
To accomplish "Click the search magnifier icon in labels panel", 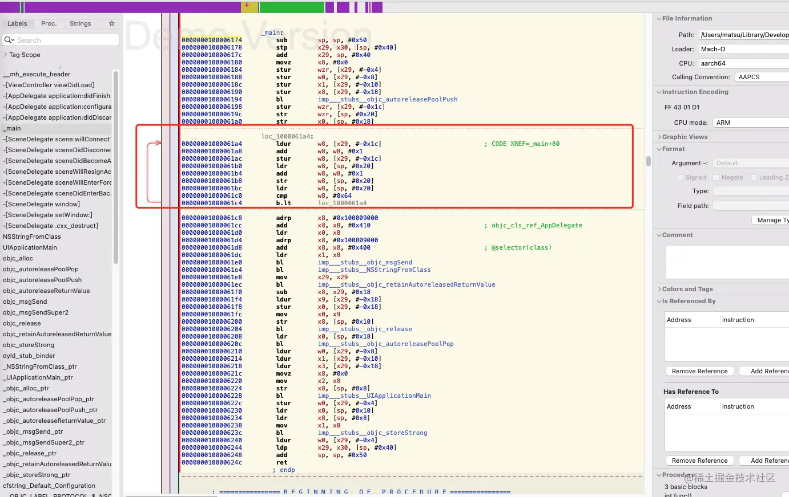I will (9, 40).
